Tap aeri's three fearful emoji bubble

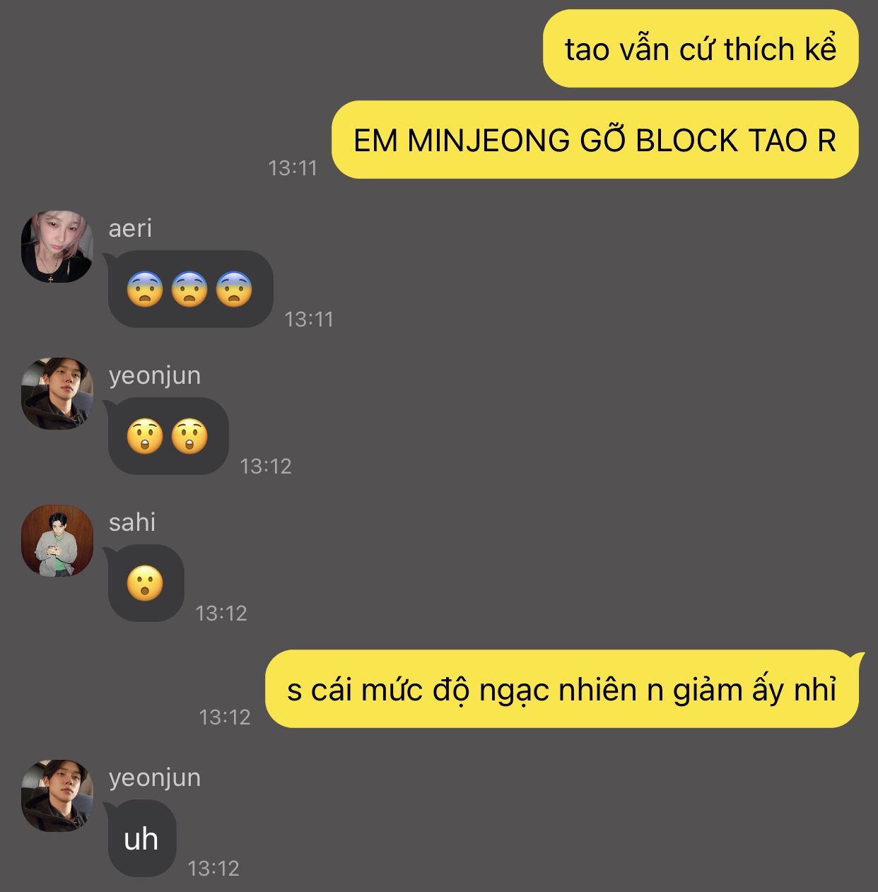click(x=190, y=289)
